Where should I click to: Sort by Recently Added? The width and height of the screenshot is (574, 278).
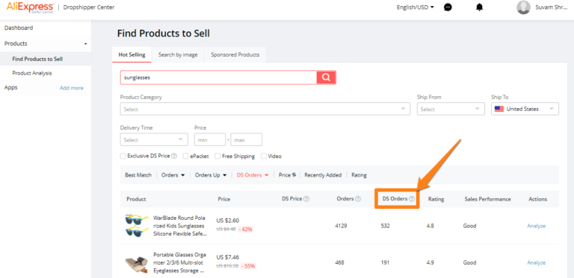tap(323, 175)
